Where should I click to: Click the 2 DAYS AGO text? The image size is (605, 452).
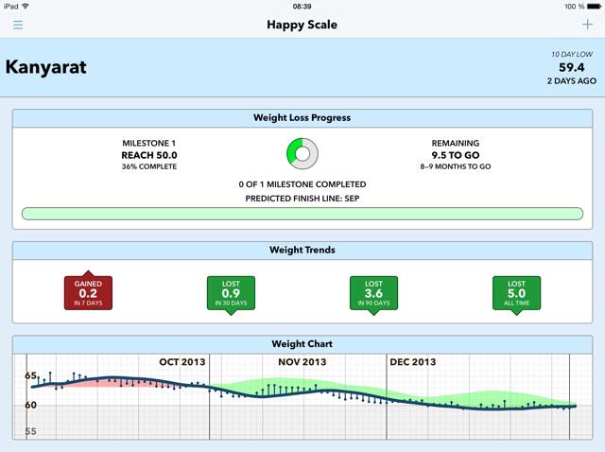click(572, 81)
